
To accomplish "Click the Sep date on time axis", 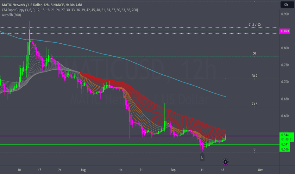I will [173, 170].
